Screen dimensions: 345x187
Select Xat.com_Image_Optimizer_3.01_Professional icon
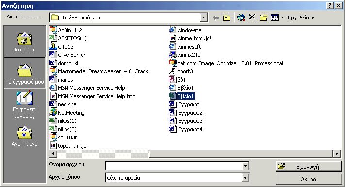tap(173, 63)
